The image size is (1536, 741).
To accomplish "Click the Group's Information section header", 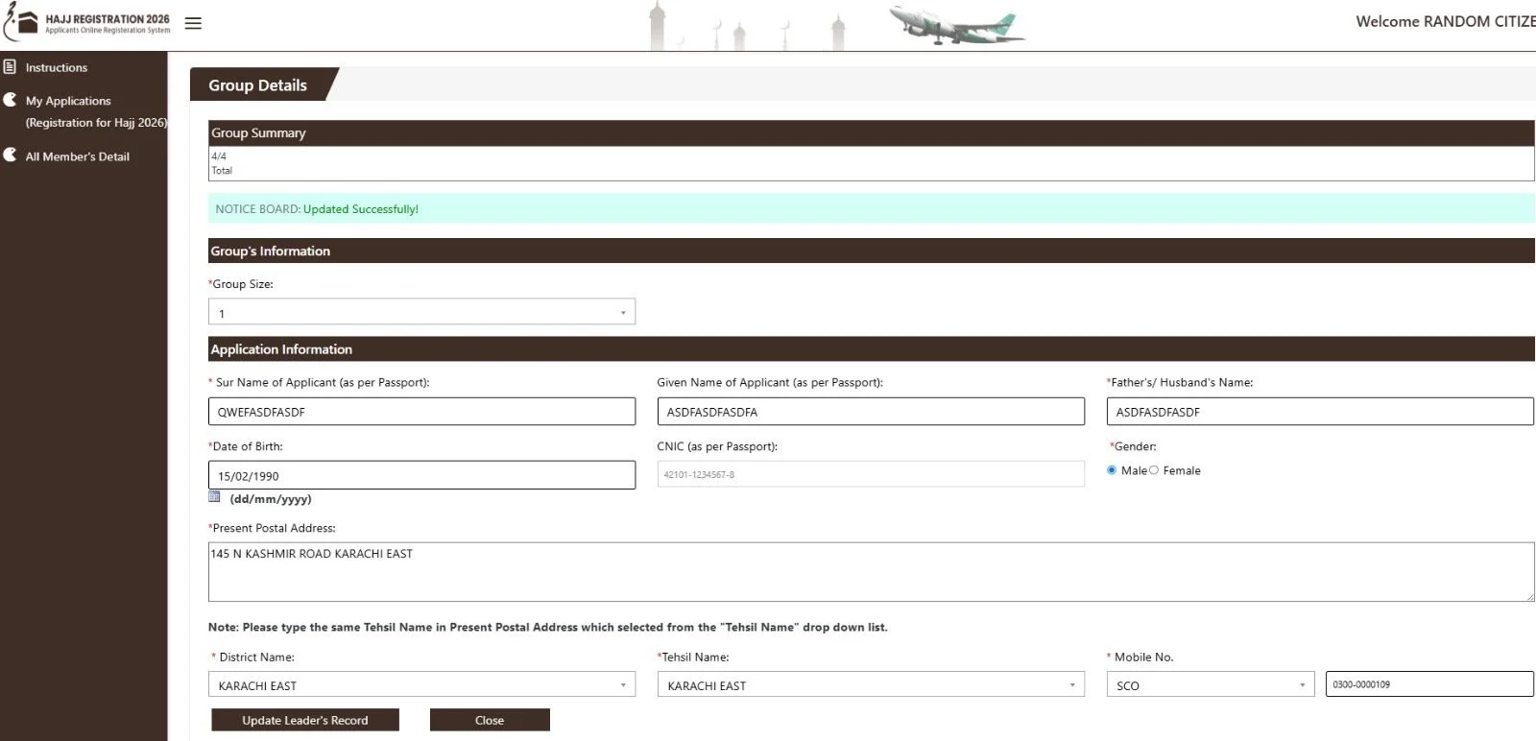I will click(x=871, y=251).
